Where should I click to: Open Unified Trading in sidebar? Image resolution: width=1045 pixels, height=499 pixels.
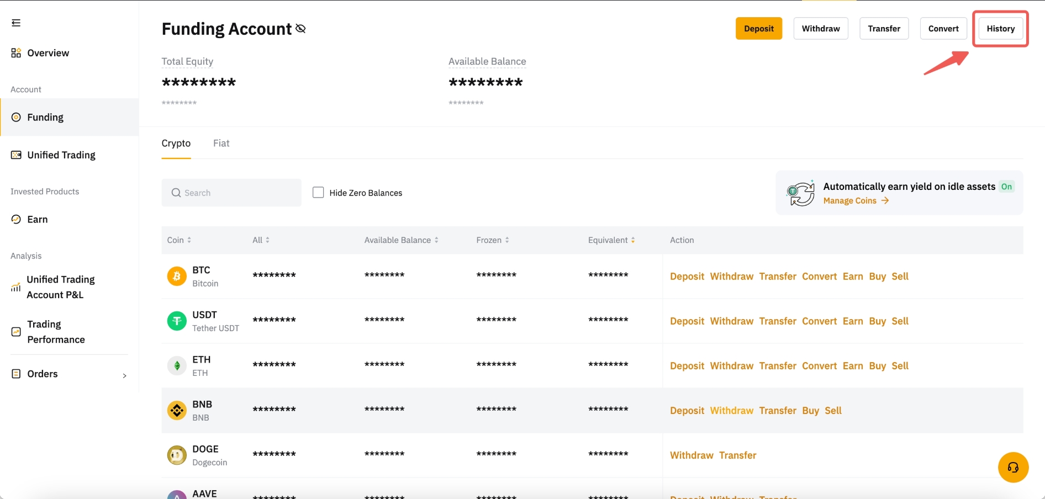pyautogui.click(x=61, y=155)
